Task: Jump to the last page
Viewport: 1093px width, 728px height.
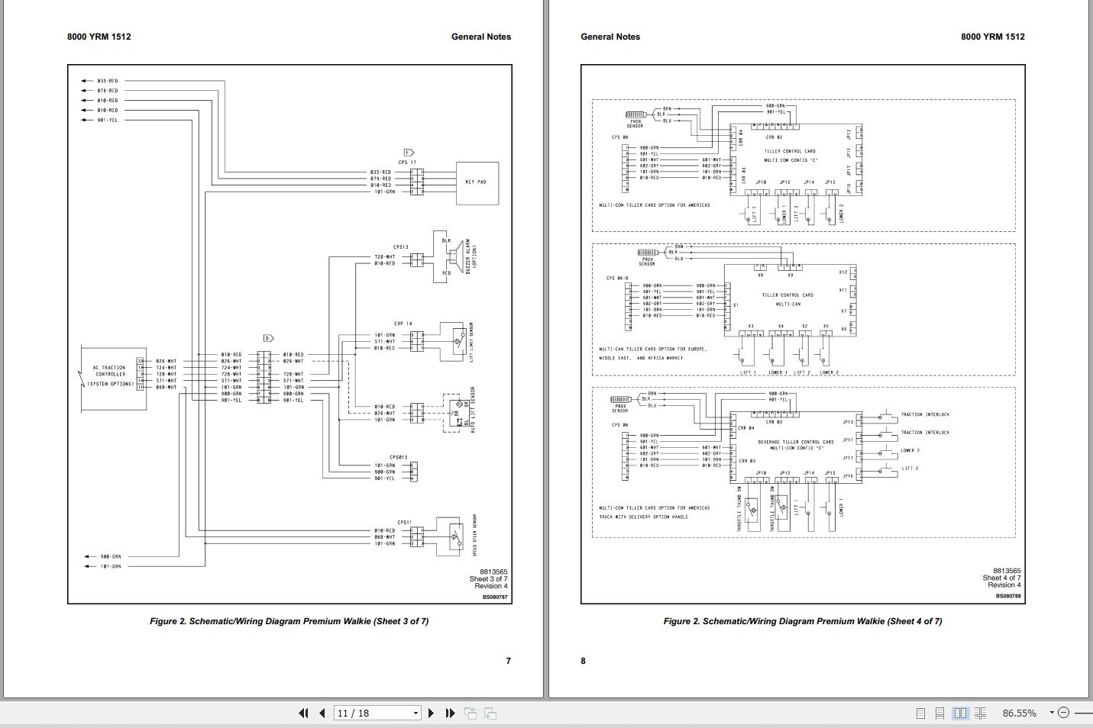Action: point(449,713)
